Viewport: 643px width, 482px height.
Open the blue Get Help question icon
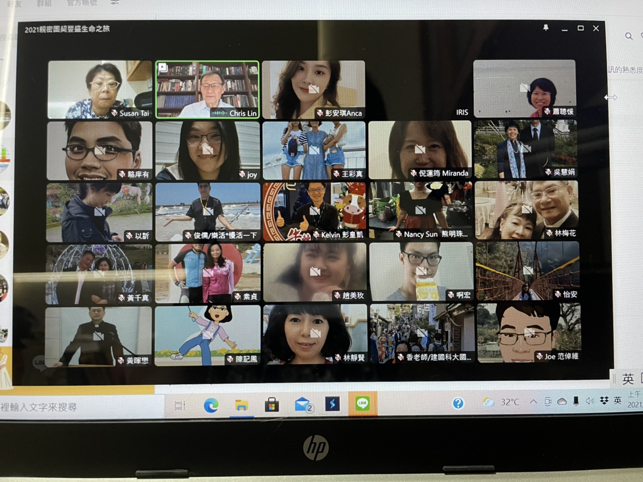point(458,403)
